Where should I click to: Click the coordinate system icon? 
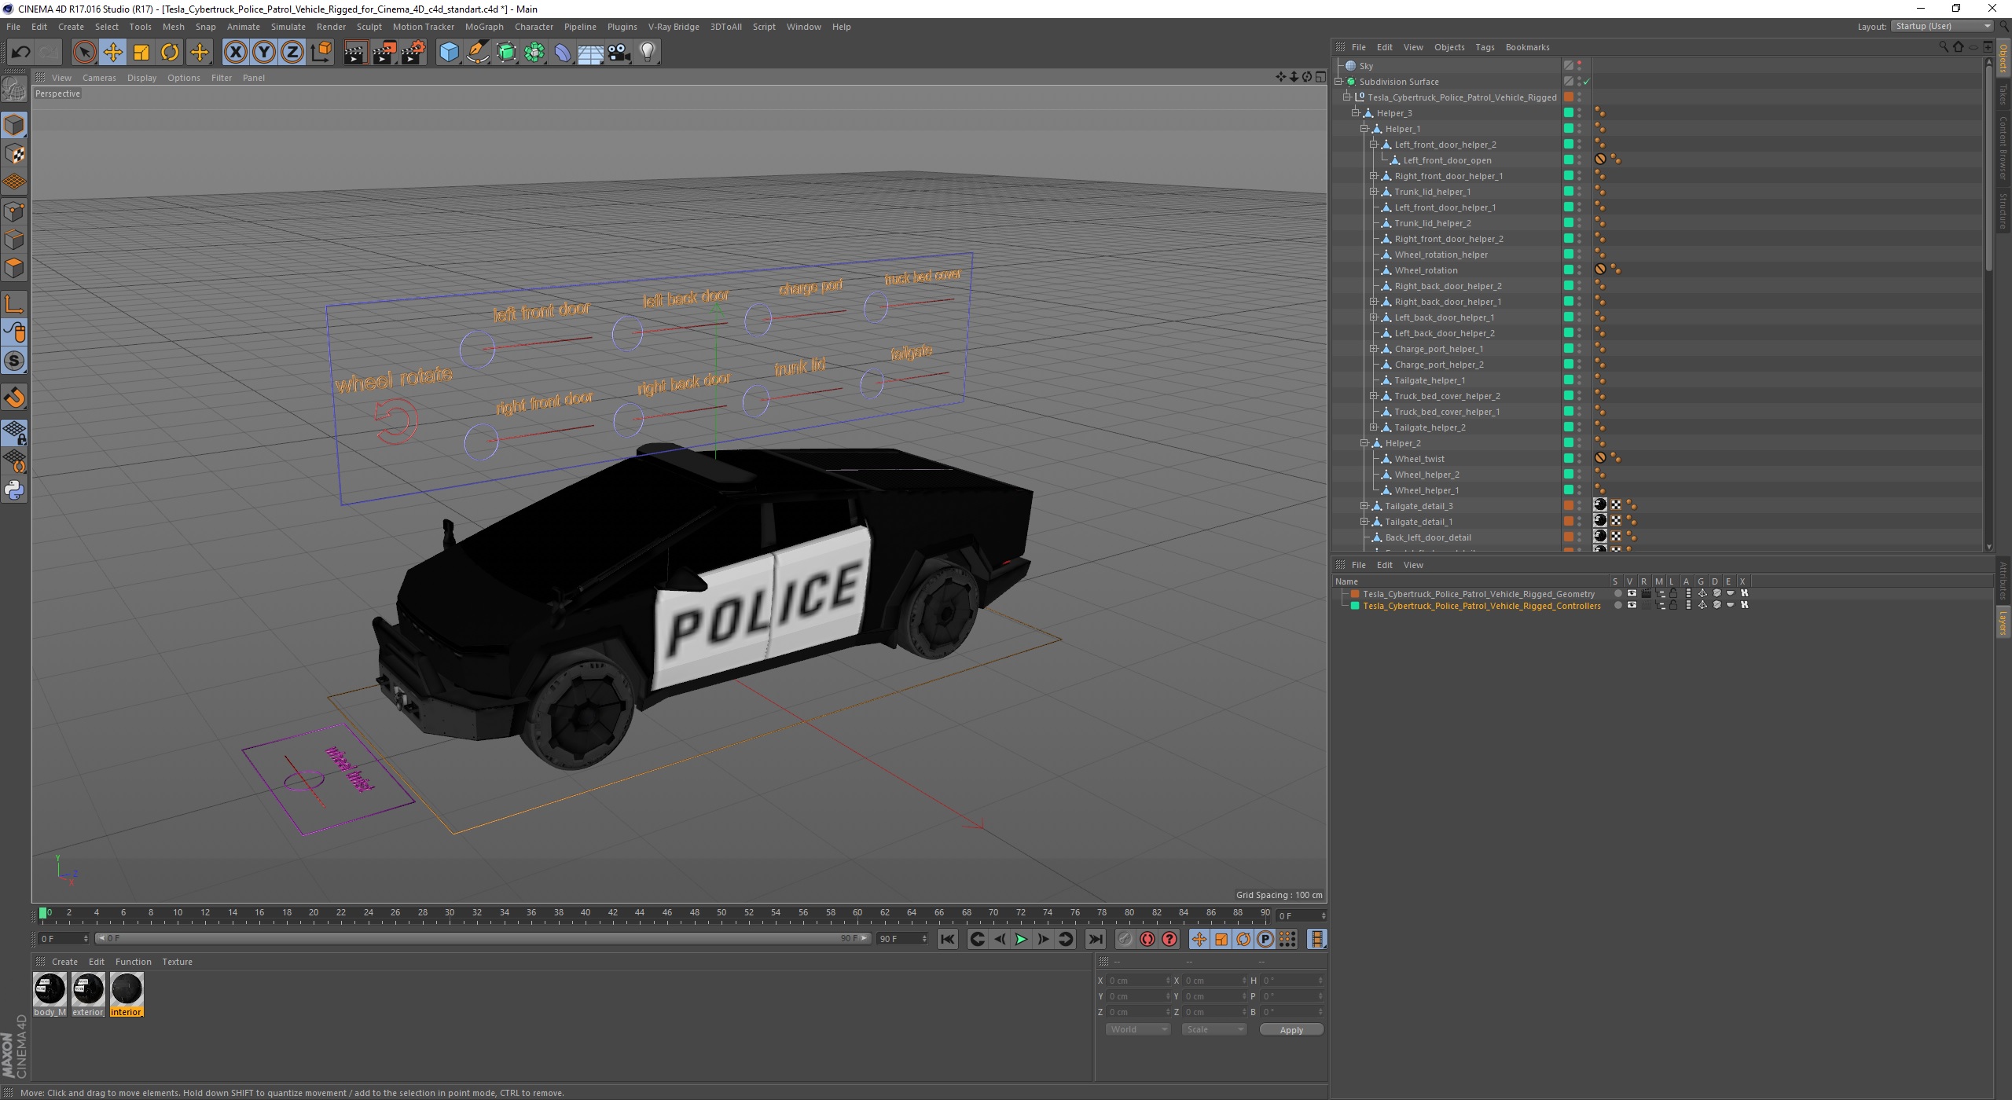pos(321,53)
